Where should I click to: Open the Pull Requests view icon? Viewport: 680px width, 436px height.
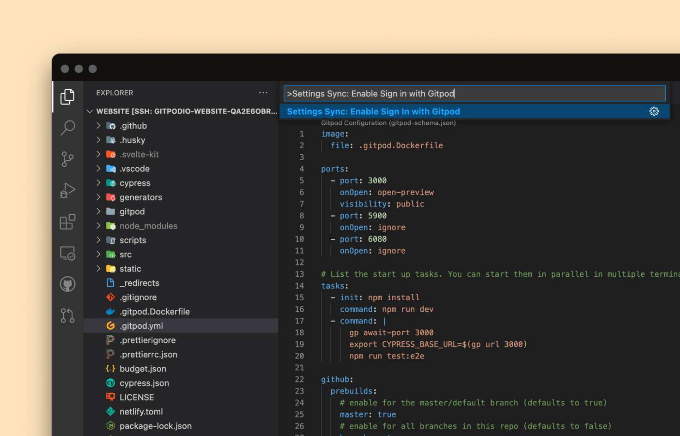pos(67,315)
